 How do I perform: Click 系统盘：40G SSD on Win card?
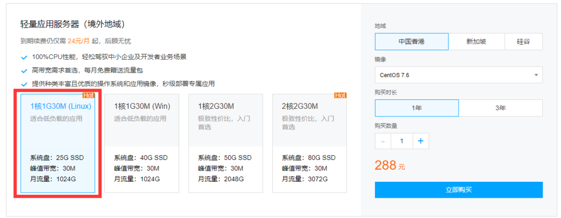tap(141, 158)
